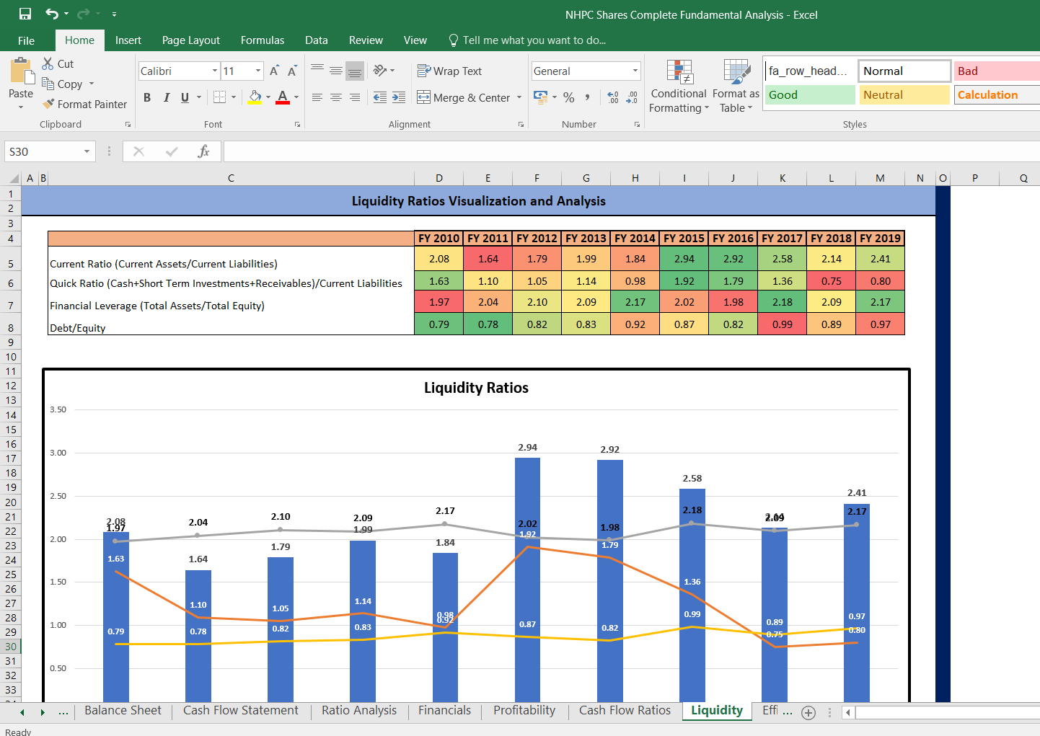Toggle Wrap Text
This screenshot has width=1040, height=736.
click(449, 71)
